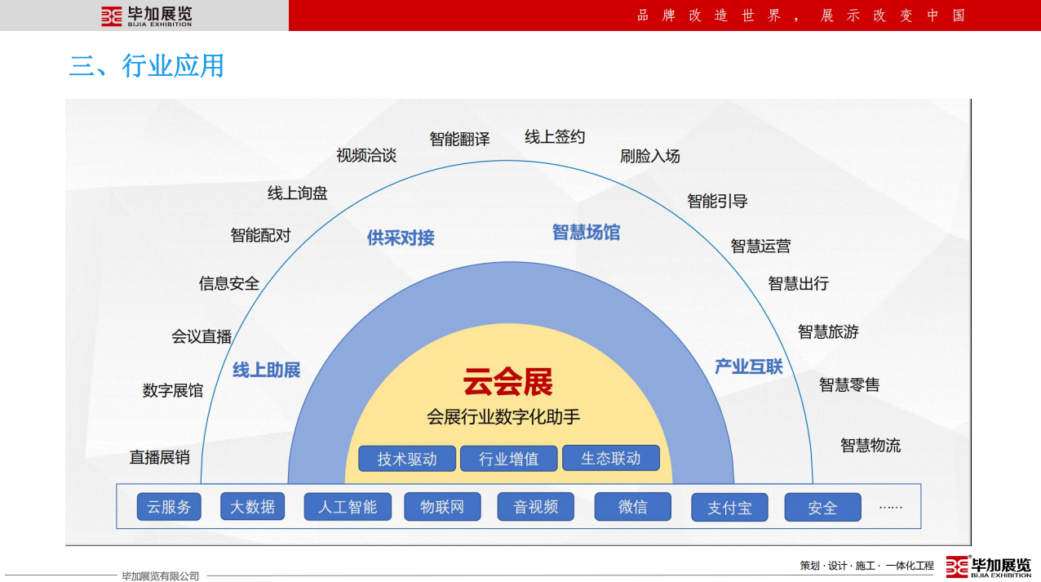1041x582 pixels.
Task: Select the 人工智能 box
Action: [x=348, y=507]
